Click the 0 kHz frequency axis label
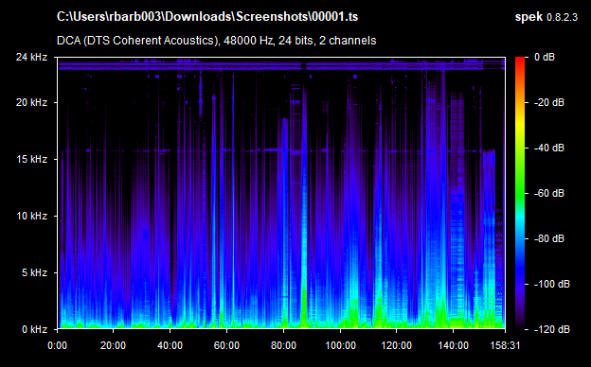Viewport: 591px width, 367px height. pyautogui.click(x=34, y=329)
